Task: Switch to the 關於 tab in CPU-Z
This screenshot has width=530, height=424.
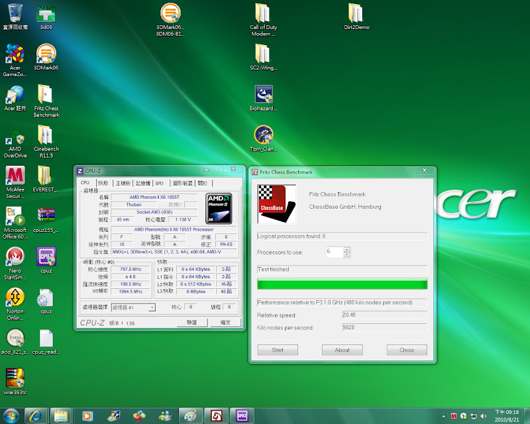Action: (203, 184)
